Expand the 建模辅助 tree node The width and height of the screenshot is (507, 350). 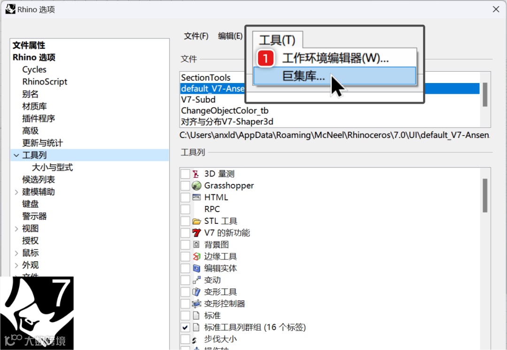[x=16, y=192]
